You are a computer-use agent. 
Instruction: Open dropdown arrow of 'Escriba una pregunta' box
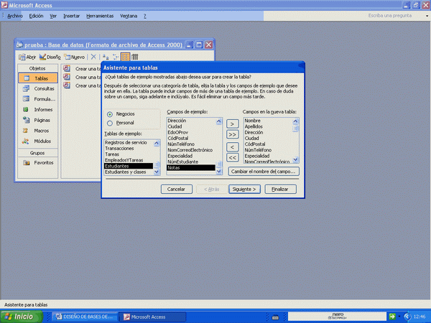point(427,16)
